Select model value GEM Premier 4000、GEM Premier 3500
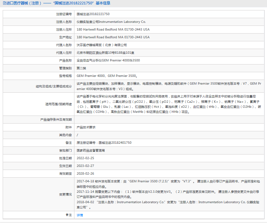This screenshot has height=223, width=267. (x=106, y=76)
